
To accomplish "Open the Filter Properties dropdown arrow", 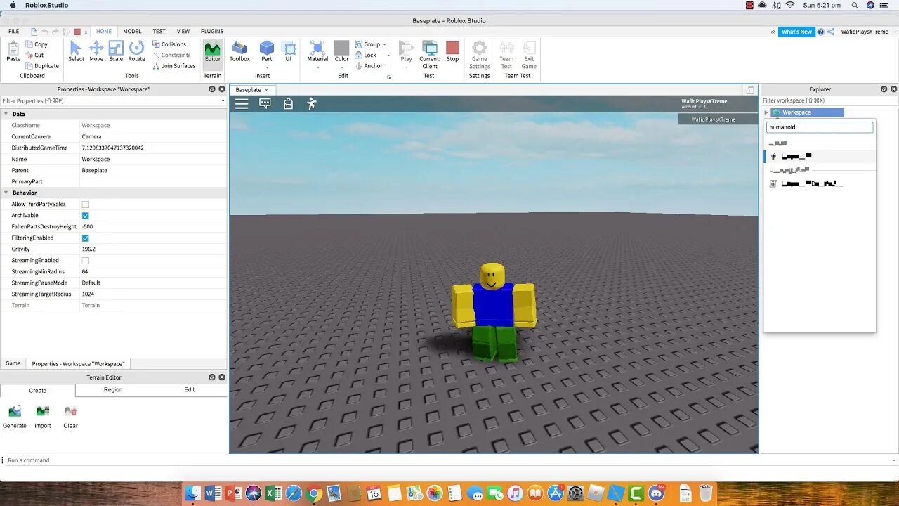I will click(223, 101).
